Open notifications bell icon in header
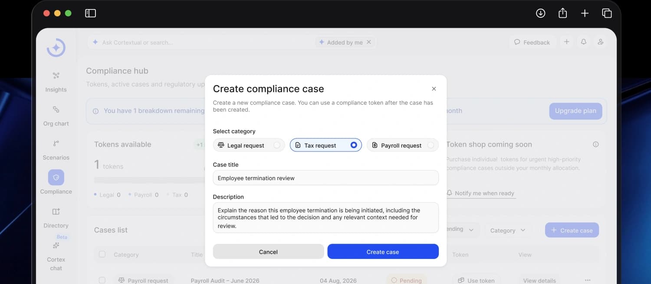This screenshot has width=651, height=284. (x=584, y=42)
